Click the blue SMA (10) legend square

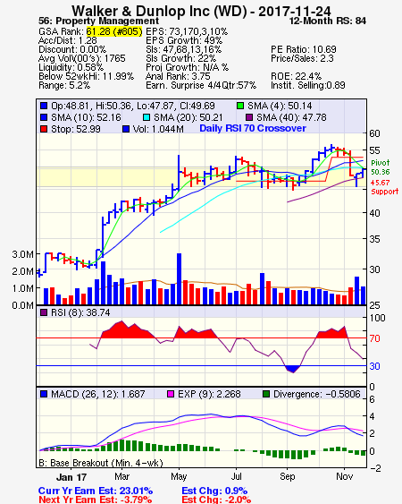44,117
